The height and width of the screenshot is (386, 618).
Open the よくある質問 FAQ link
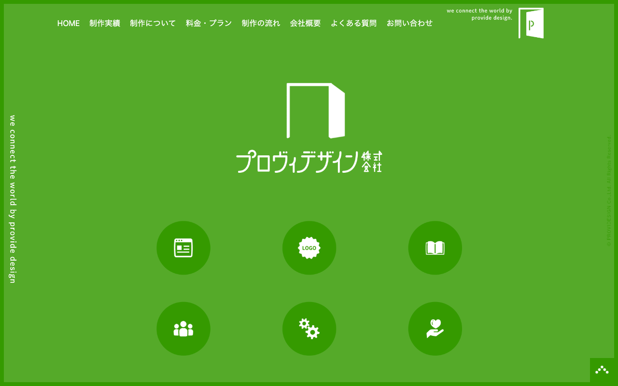tap(353, 23)
